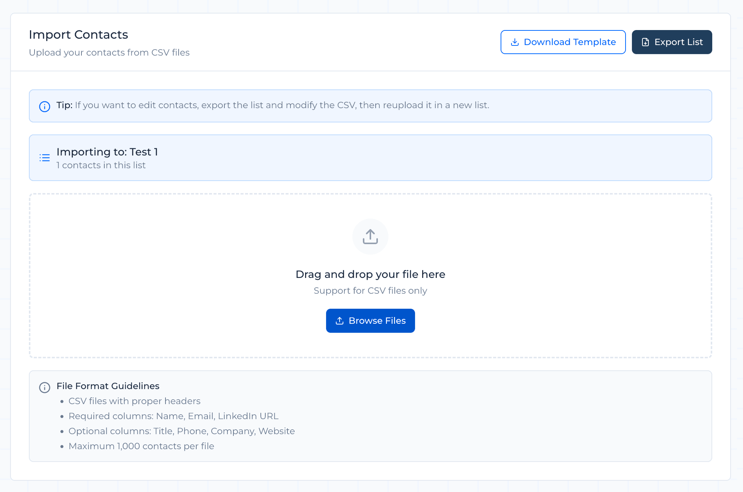Screen dimensions: 743x492
Task: Click 'Maximum 1,000 contacts per file' line
Action: [141, 446]
